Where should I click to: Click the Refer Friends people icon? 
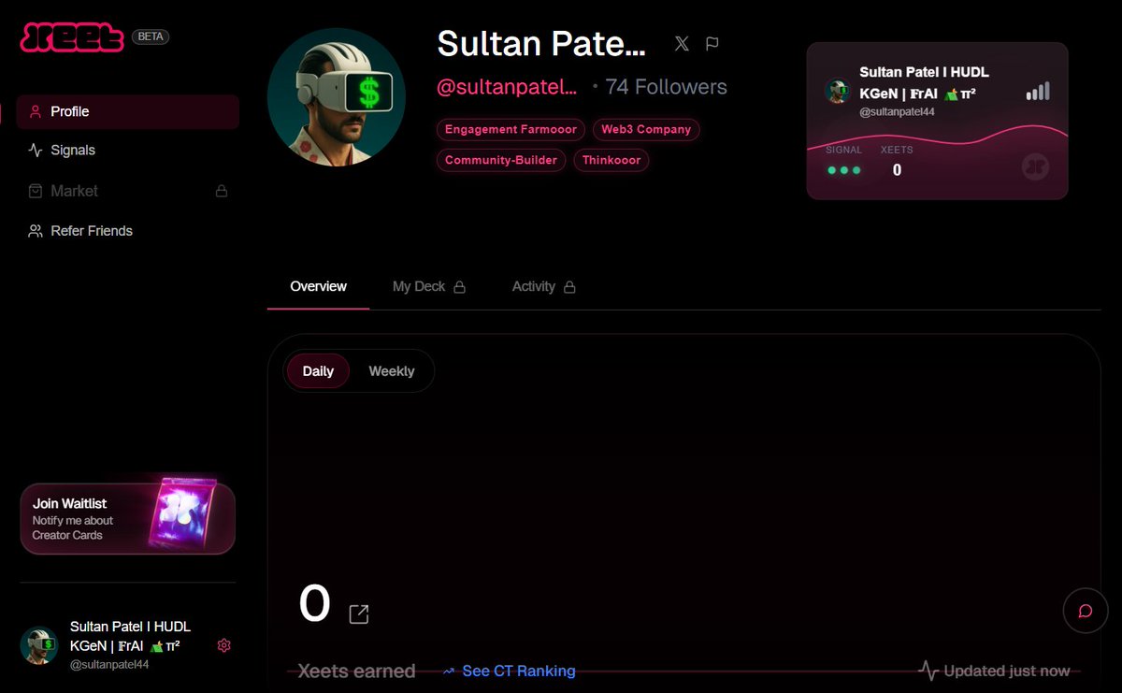[x=36, y=231]
